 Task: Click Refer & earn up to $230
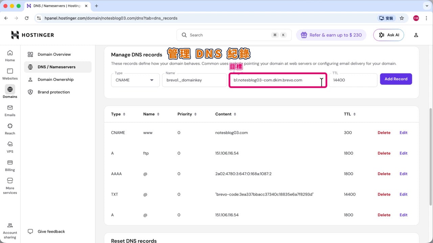[x=331, y=35]
